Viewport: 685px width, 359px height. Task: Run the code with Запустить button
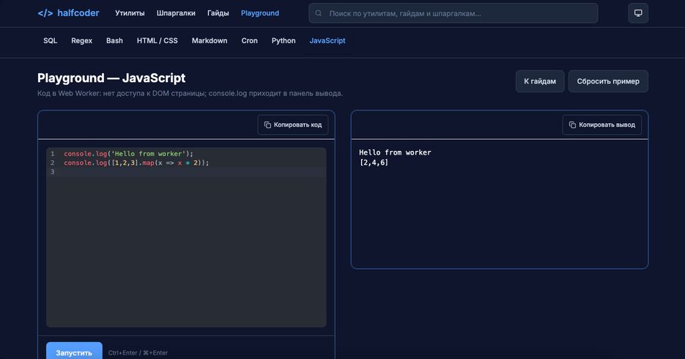click(74, 352)
